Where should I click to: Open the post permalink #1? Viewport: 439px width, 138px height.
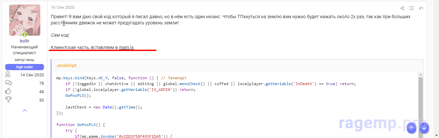click(x=421, y=8)
